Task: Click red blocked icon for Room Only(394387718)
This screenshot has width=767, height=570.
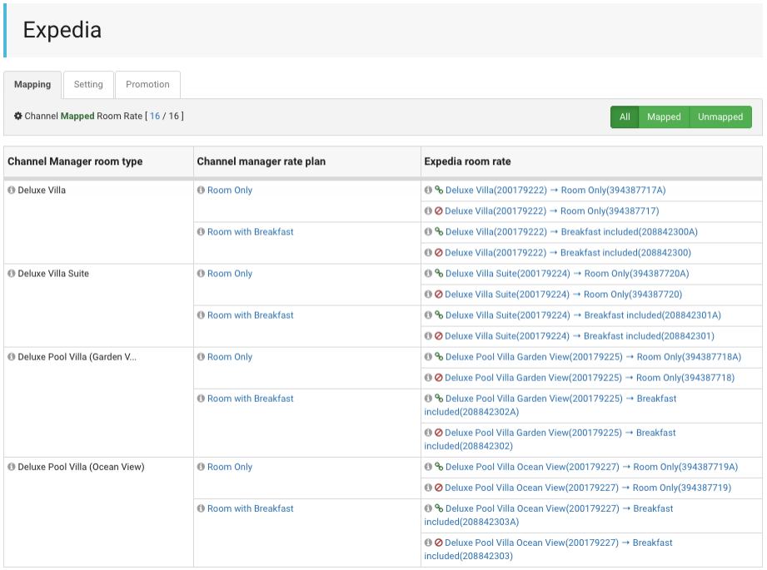Action: click(x=439, y=378)
